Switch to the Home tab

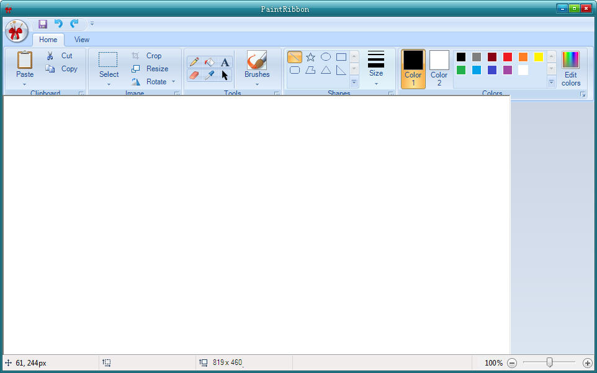tap(48, 40)
